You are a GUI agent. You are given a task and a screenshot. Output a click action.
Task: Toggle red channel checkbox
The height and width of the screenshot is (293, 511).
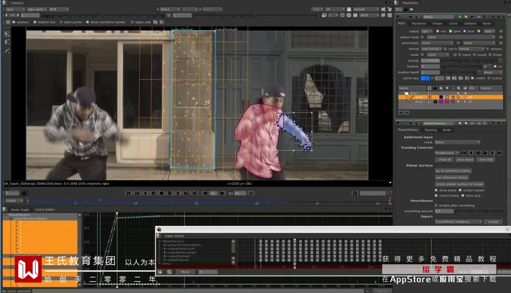click(x=437, y=31)
